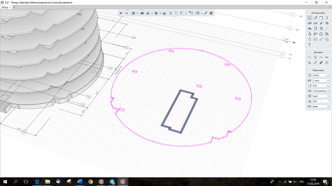Select the Axis line tool
Viewport: 332px width, 186px height.
click(327, 29)
